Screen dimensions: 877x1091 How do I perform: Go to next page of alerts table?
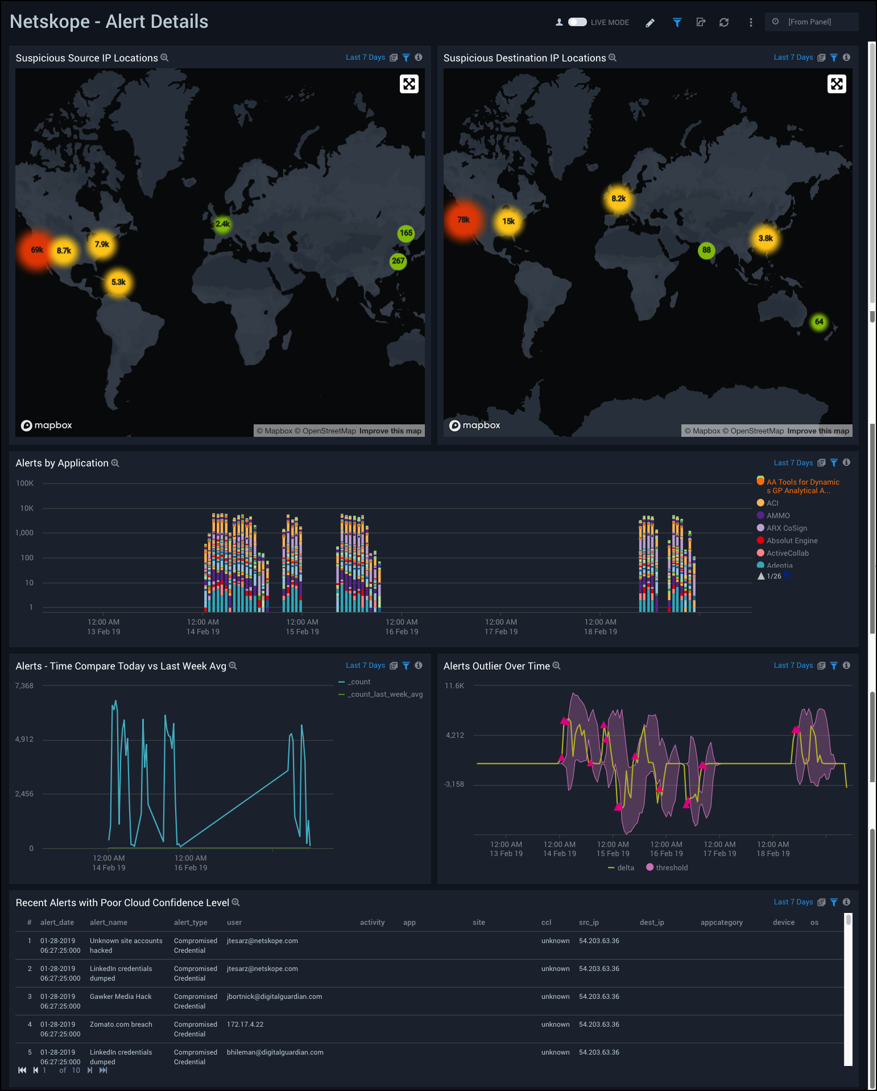[90, 1071]
